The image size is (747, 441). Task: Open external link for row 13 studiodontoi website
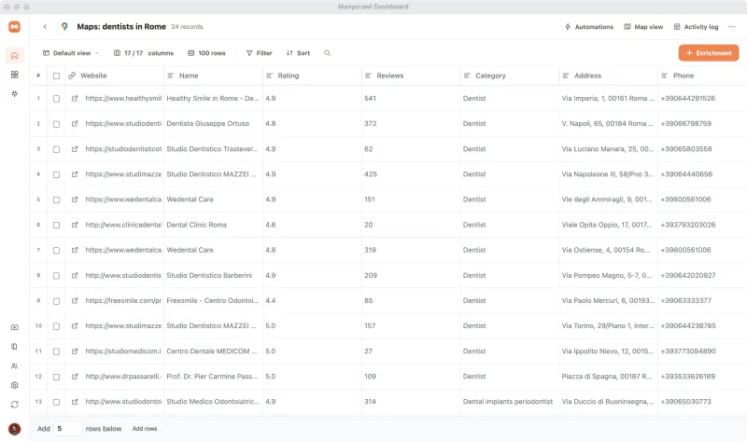tap(75, 402)
